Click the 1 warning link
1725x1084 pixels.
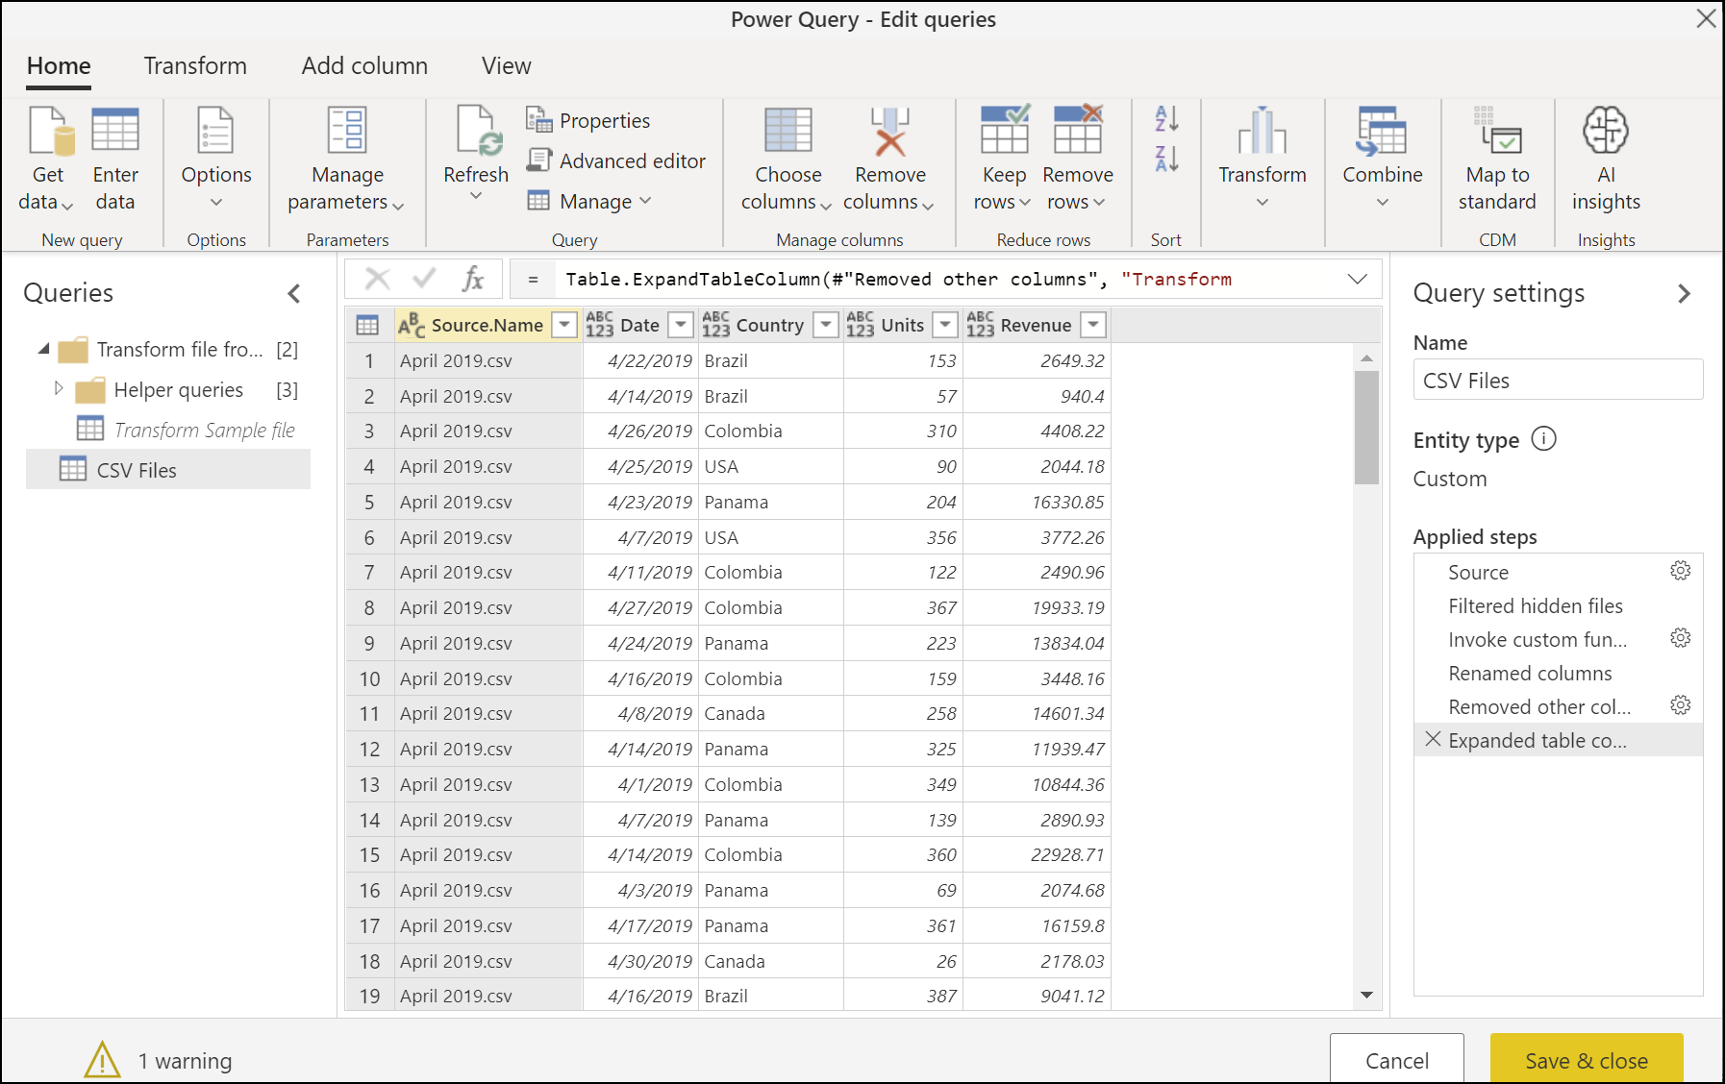(185, 1061)
